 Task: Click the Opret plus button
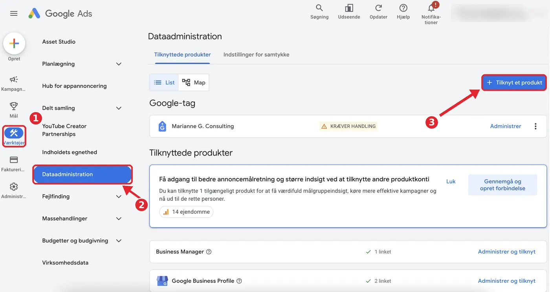[x=14, y=44]
